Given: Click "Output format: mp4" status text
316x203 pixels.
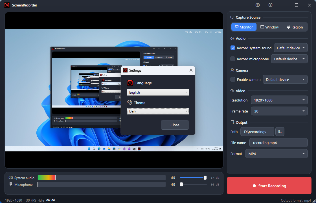Looking at the screenshot, I should pos(296,200).
